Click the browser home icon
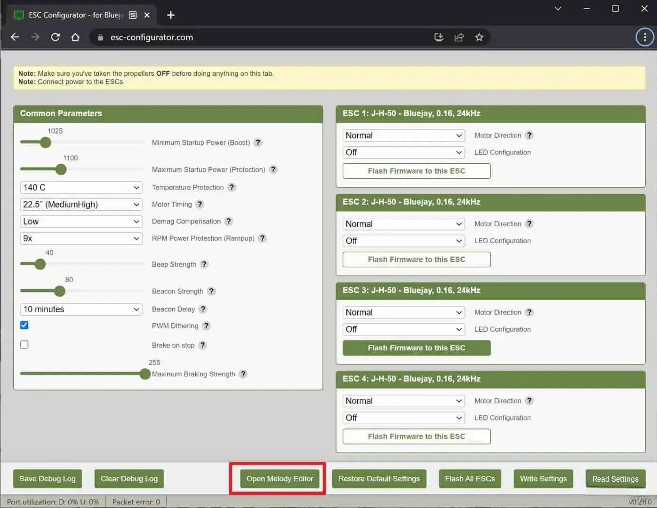 [x=75, y=37]
